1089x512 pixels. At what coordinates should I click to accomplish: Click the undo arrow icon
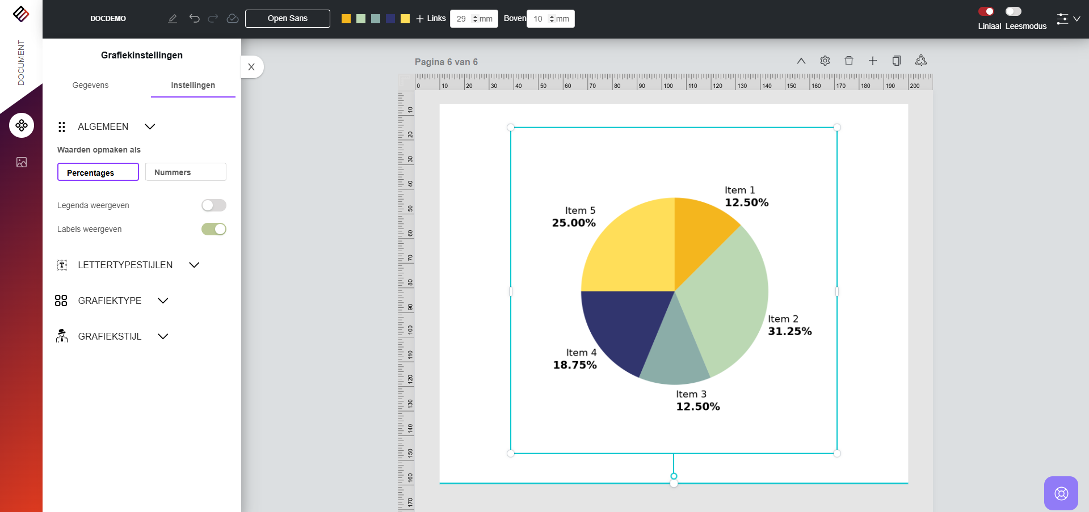(x=195, y=19)
